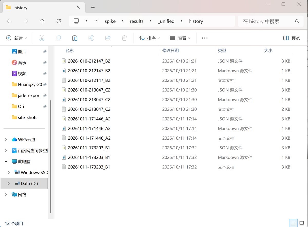Sort by 类型 column header
The width and height of the screenshot is (308, 227).
click(x=222, y=51)
